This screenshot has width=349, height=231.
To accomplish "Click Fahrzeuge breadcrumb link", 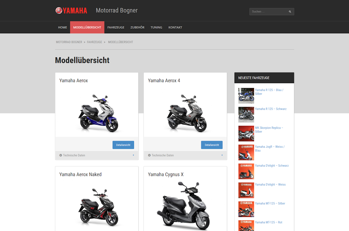I will 94,42.
